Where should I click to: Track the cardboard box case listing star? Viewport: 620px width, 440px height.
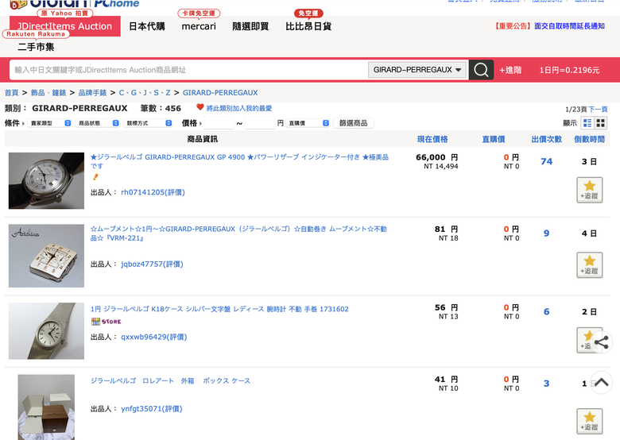click(x=589, y=422)
